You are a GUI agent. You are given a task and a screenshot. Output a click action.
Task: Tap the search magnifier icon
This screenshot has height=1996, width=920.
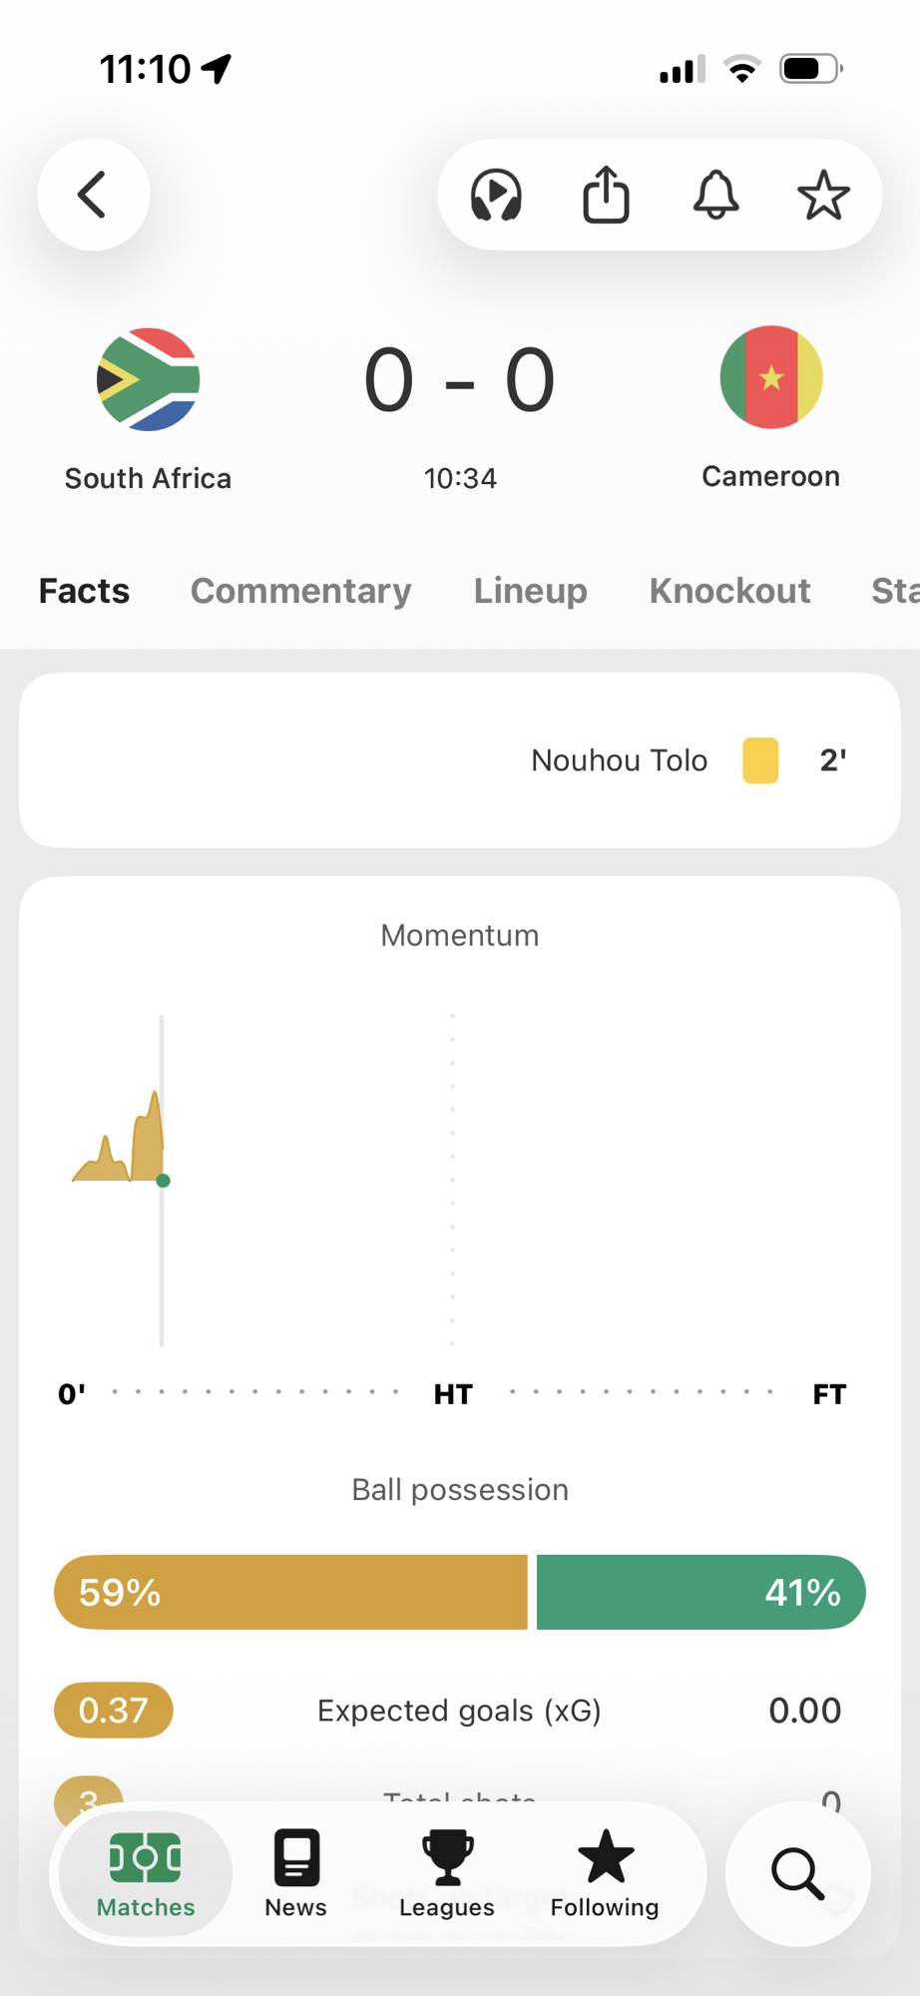[797, 1873]
